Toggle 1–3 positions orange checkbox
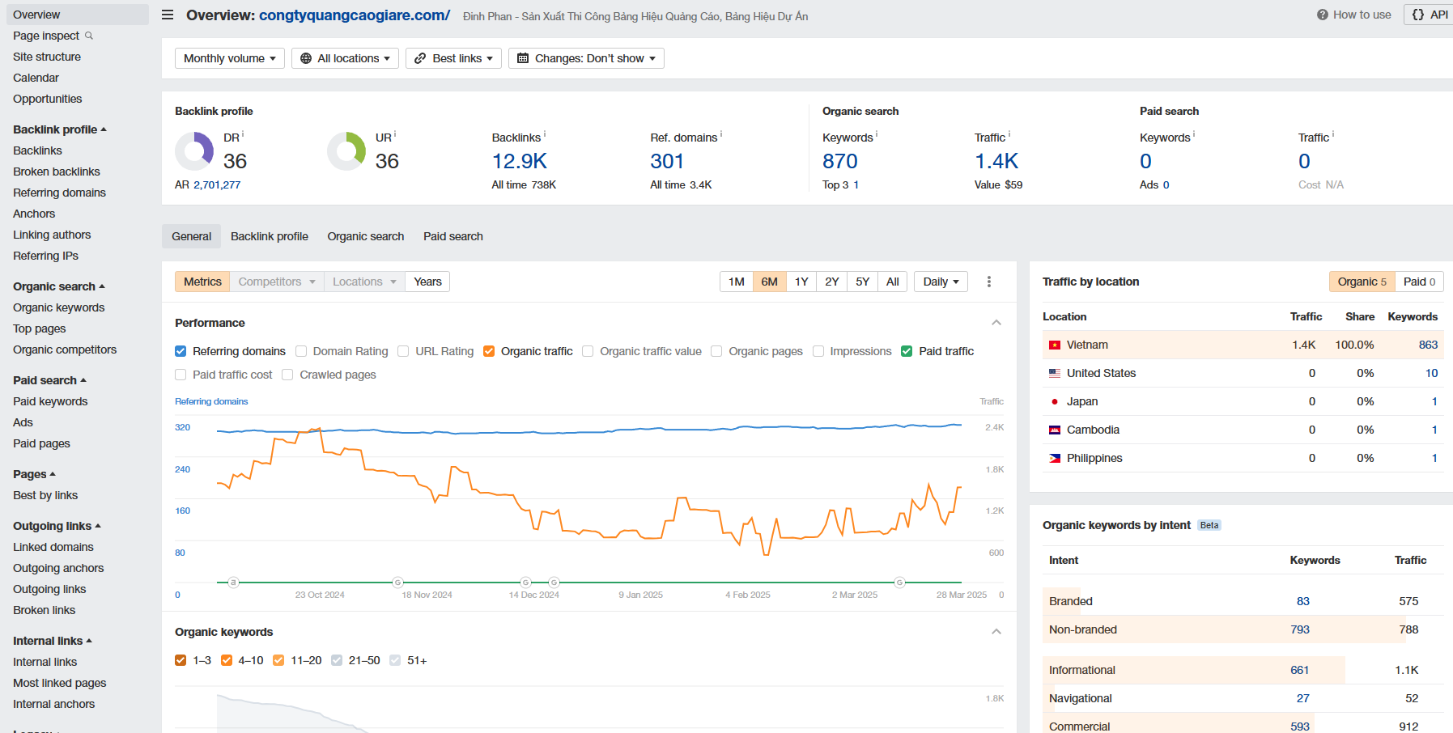This screenshot has width=1453, height=733. point(181,660)
